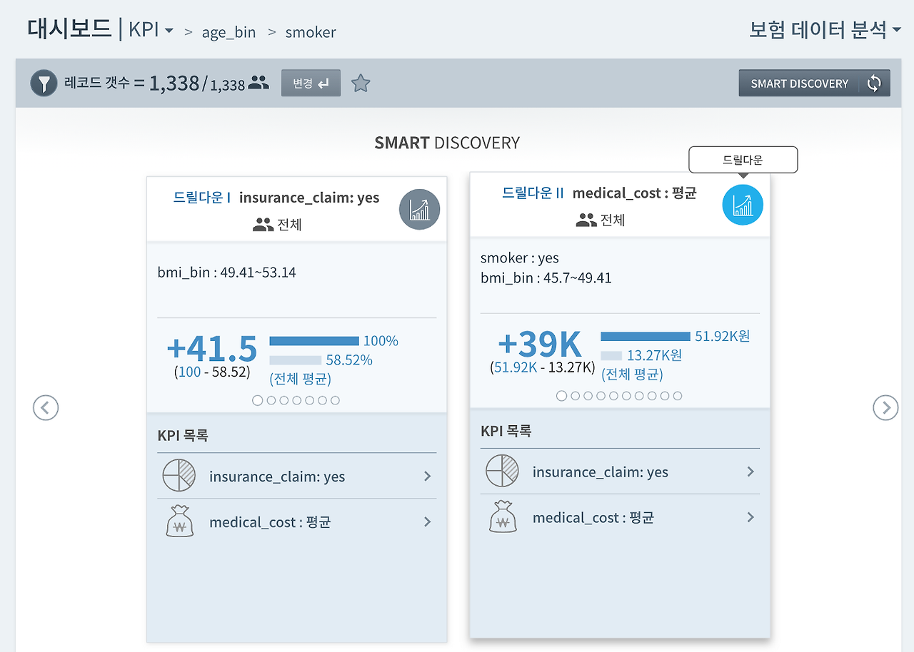Click the SMART DISCOVERY section heading
The width and height of the screenshot is (914, 652).
[447, 143]
